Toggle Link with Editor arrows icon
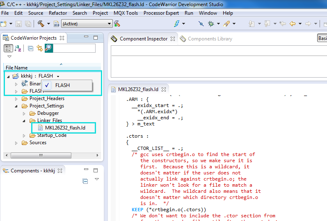Image resolution: width=327 pixels, height=221 pixels. pos(40,48)
